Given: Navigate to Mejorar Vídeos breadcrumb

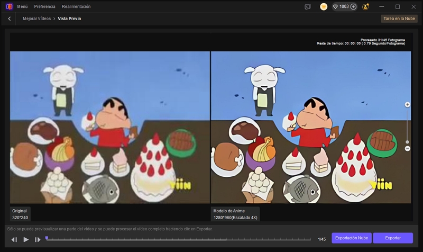Looking at the screenshot, I should coord(36,19).
